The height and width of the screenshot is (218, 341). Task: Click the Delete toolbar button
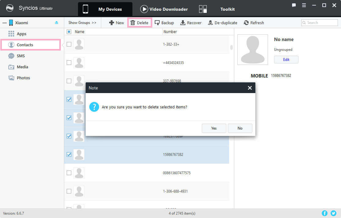[x=139, y=23]
